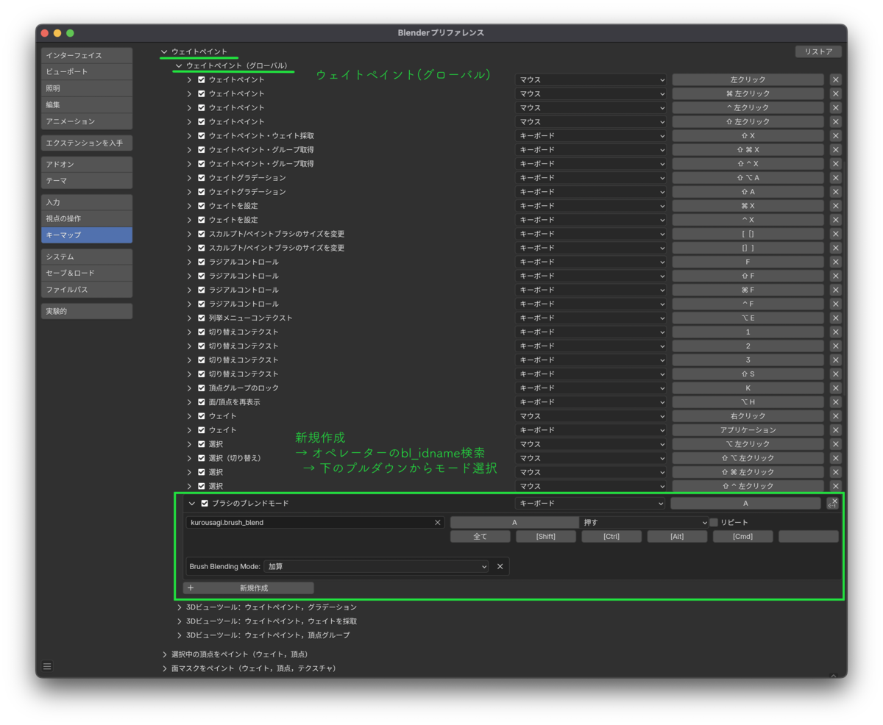Open the キーボード type dropdown on ブラシのブレンドモード row

[x=591, y=504]
